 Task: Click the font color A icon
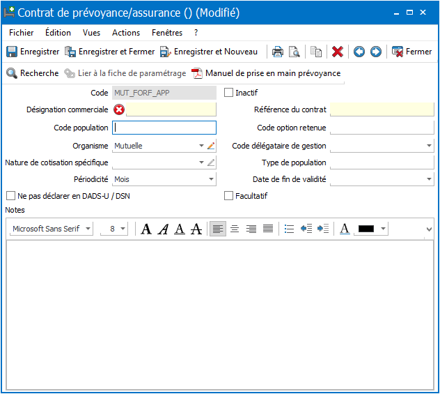coord(345,229)
